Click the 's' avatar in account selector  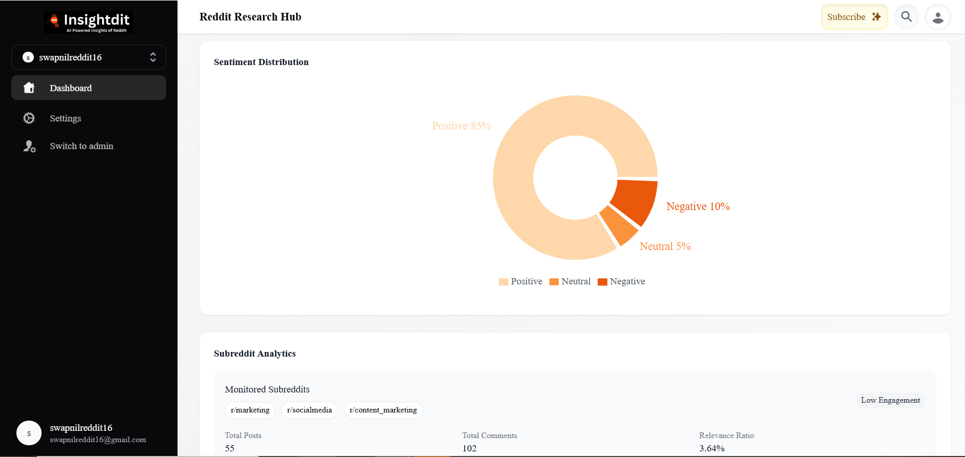(28, 57)
